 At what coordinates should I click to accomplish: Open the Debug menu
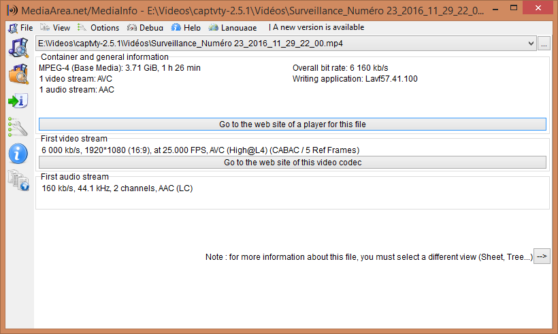coord(145,27)
